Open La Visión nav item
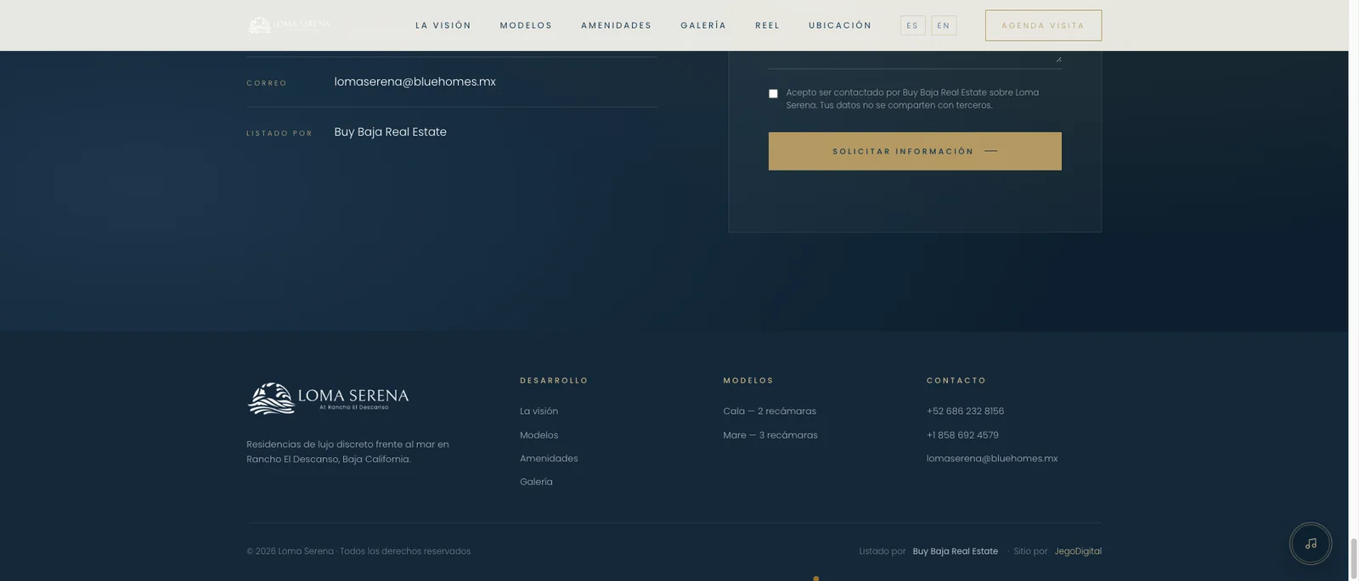Image resolution: width=1359 pixels, height=581 pixels. coord(443,25)
